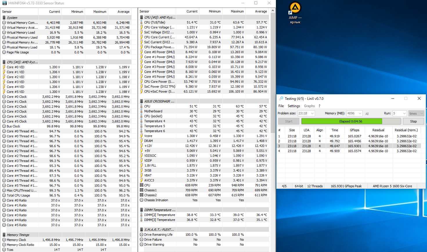The image size is (427, 252).
Task: Click the 64-bit status bar entry
Action: click(299, 186)
